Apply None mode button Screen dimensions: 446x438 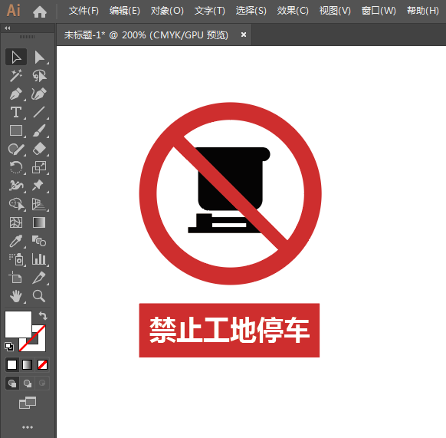(x=42, y=365)
